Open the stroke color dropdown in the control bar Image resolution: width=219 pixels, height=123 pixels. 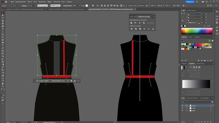click(20, 6)
